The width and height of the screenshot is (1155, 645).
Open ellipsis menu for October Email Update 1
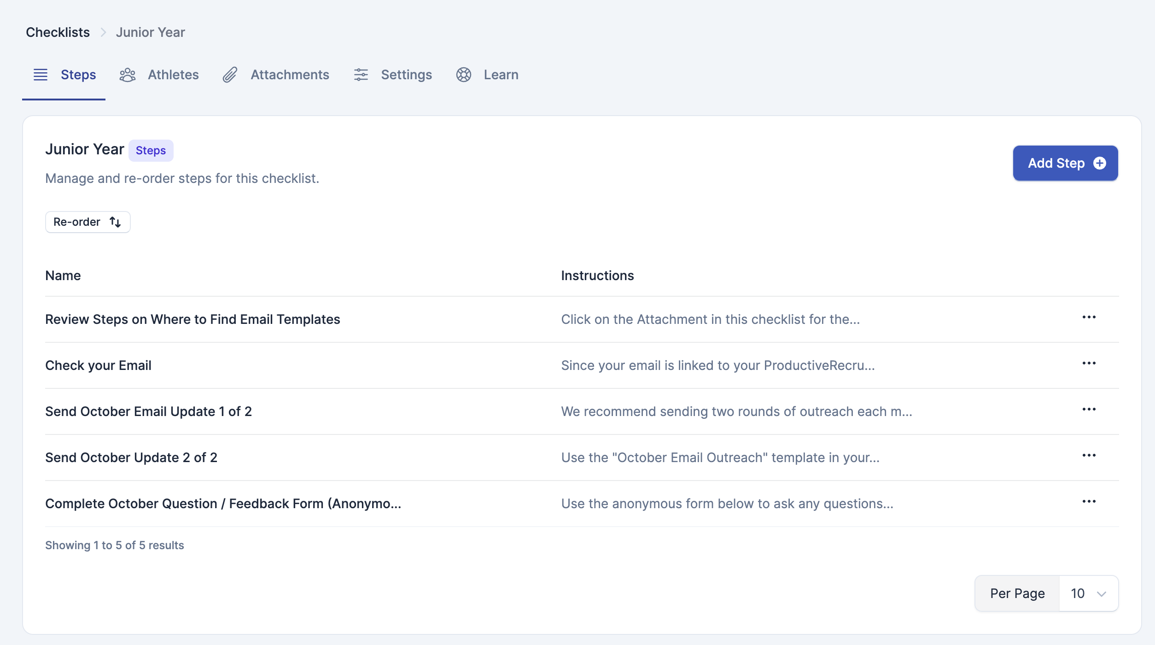(1089, 410)
